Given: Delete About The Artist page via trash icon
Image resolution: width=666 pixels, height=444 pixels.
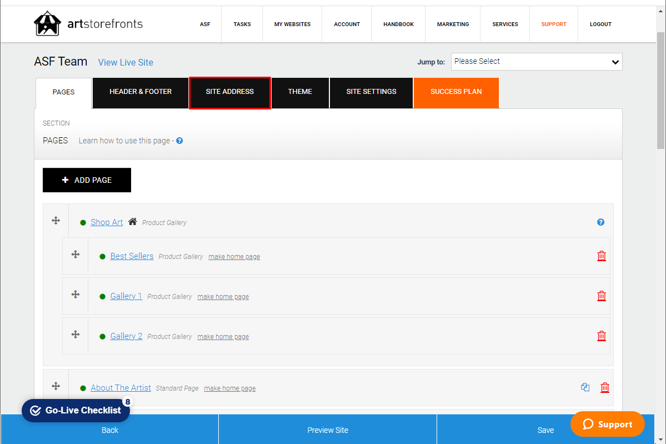Looking at the screenshot, I should click(x=605, y=387).
